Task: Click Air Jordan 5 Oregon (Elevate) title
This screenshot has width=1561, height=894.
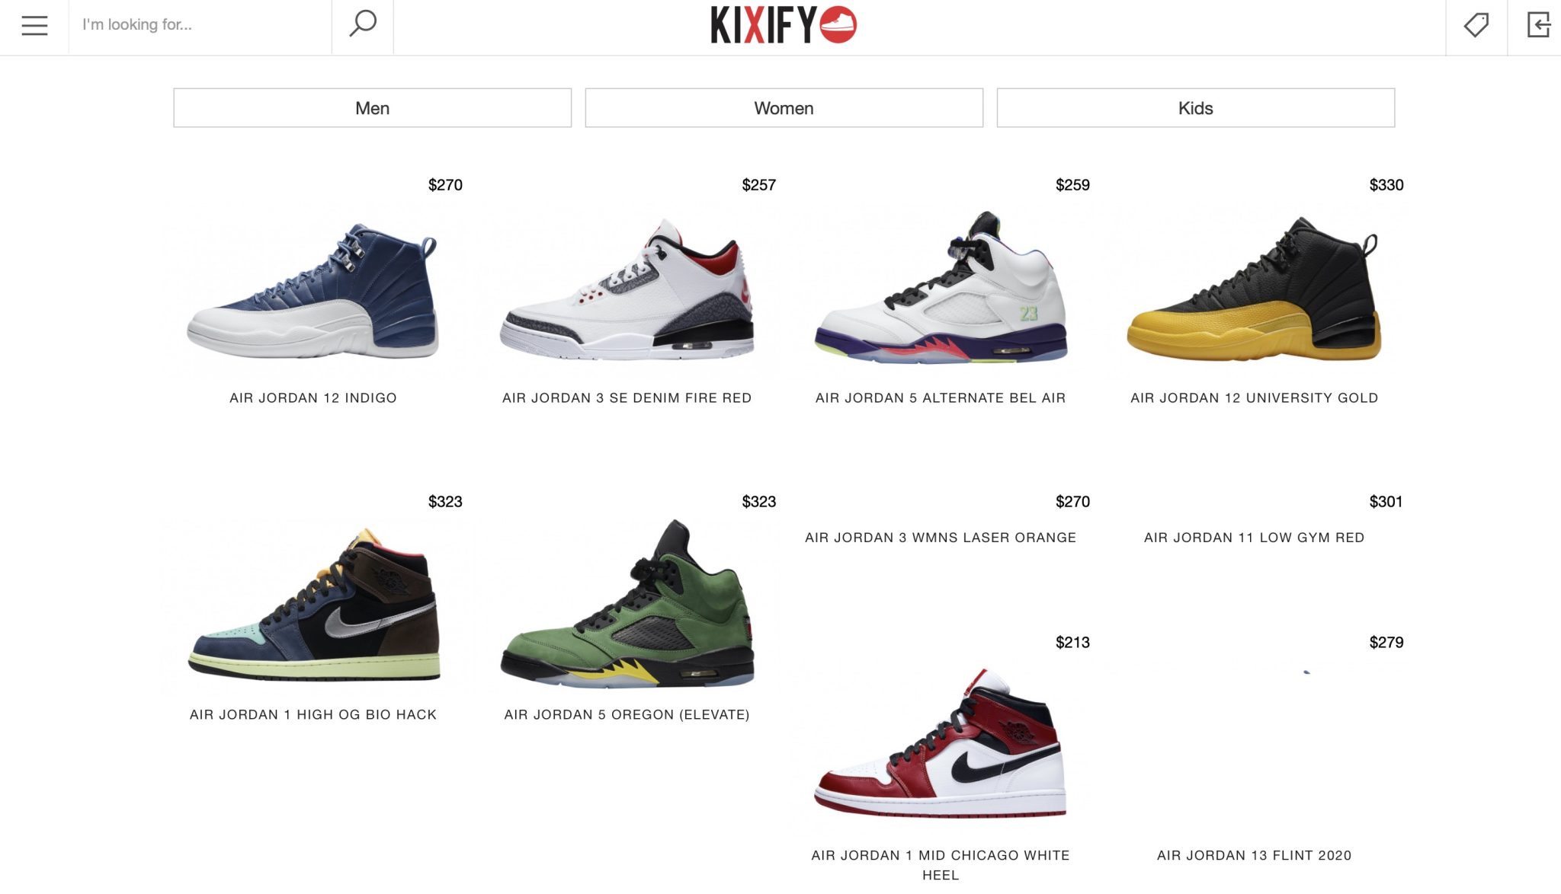Action: (627, 714)
